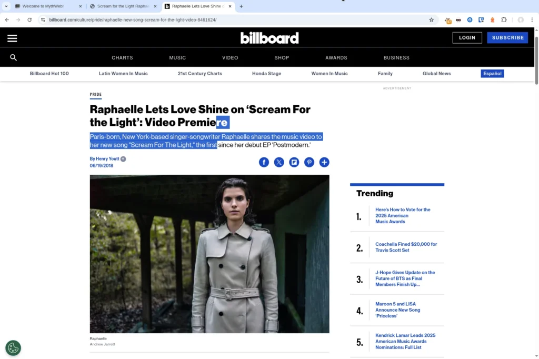Click the blue circular extension icon
Screen dimensions: 539x359
[x=470, y=20]
